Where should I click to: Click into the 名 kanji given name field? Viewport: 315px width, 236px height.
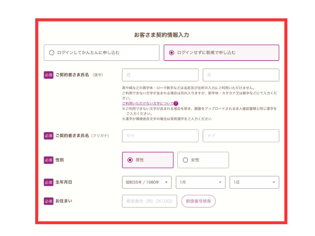coord(241,75)
